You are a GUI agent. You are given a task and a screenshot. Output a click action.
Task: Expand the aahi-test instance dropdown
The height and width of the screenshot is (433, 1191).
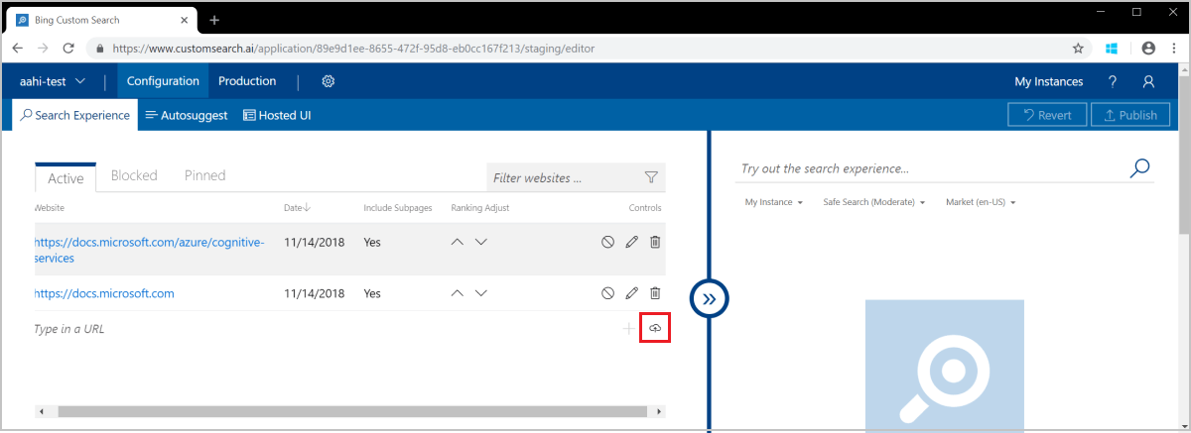tap(53, 81)
